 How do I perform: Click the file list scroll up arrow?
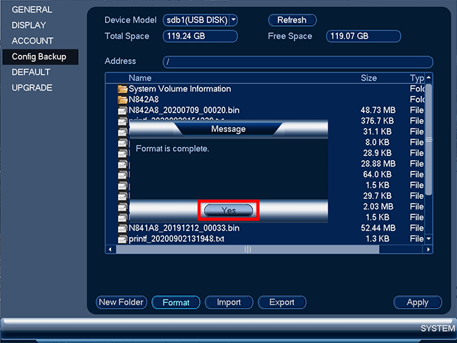pos(429,77)
